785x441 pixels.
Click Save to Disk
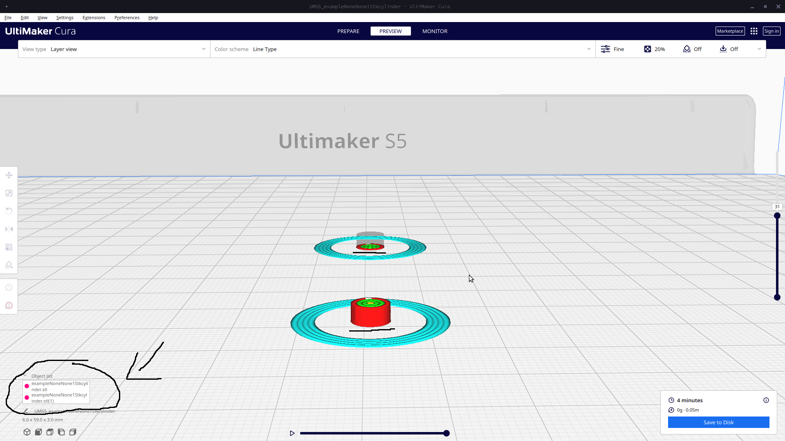point(718,422)
